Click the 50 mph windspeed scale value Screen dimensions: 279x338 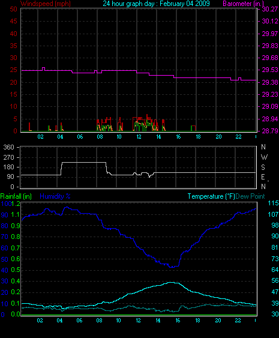(14, 9)
